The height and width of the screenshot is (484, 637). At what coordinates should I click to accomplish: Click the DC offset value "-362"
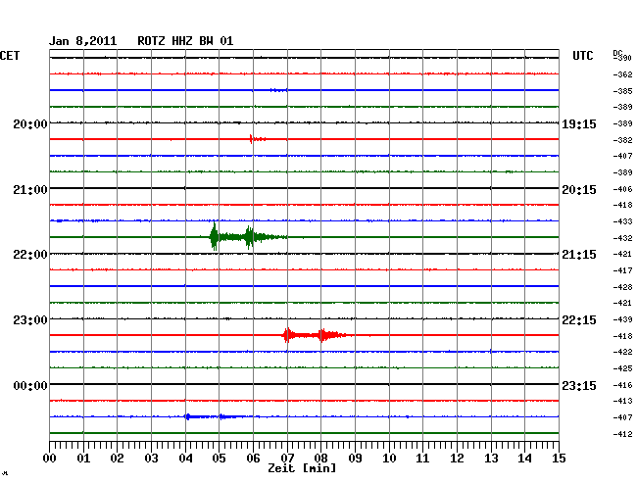[x=622, y=74]
